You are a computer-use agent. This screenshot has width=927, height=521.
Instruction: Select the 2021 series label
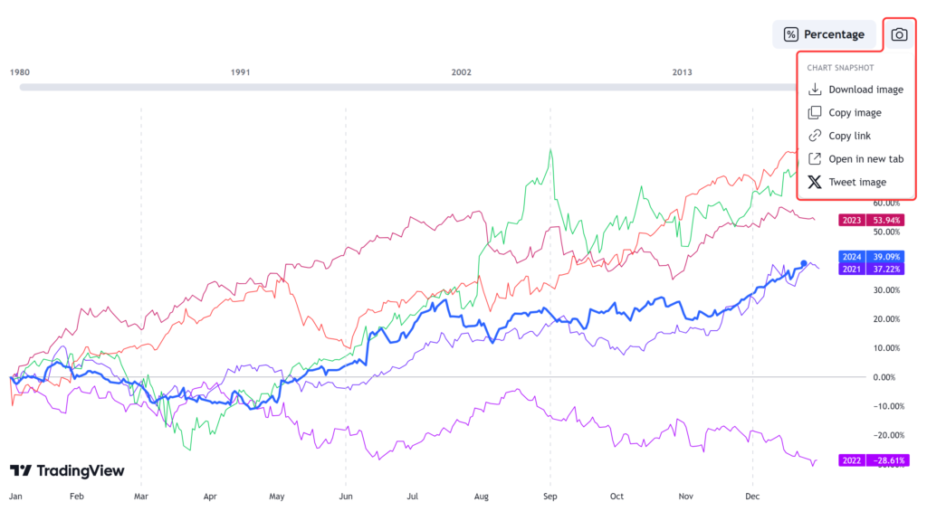[852, 269]
